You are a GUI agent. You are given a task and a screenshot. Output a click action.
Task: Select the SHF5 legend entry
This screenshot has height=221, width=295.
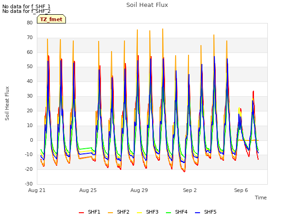206,212
